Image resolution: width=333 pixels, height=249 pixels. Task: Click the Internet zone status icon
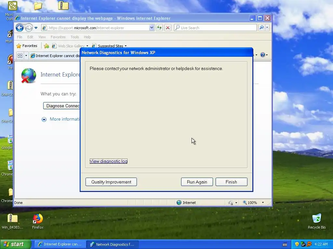(179, 202)
